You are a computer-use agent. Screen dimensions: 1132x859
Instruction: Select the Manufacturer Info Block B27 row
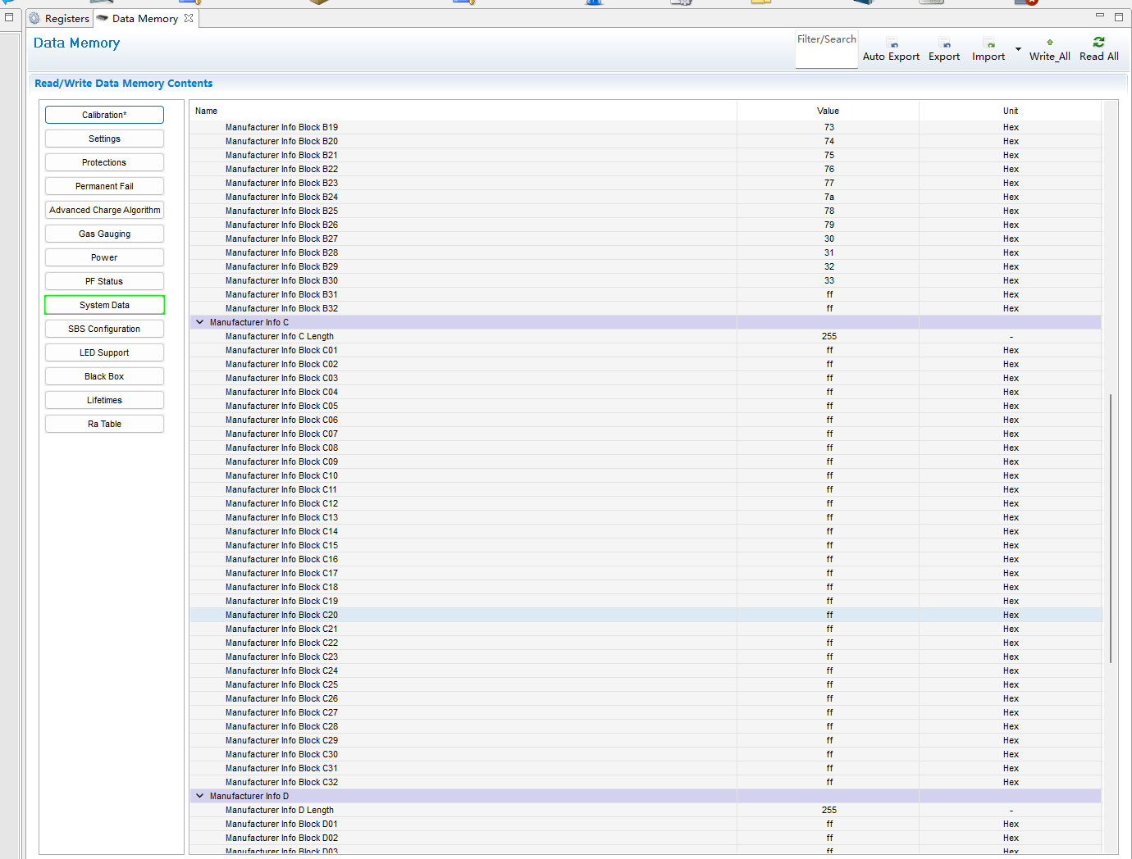(646, 239)
